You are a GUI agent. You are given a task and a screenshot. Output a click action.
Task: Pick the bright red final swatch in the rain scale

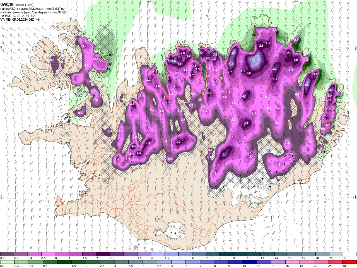(349, 262)
